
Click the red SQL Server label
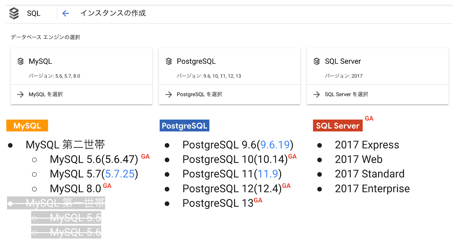pyautogui.click(x=338, y=126)
